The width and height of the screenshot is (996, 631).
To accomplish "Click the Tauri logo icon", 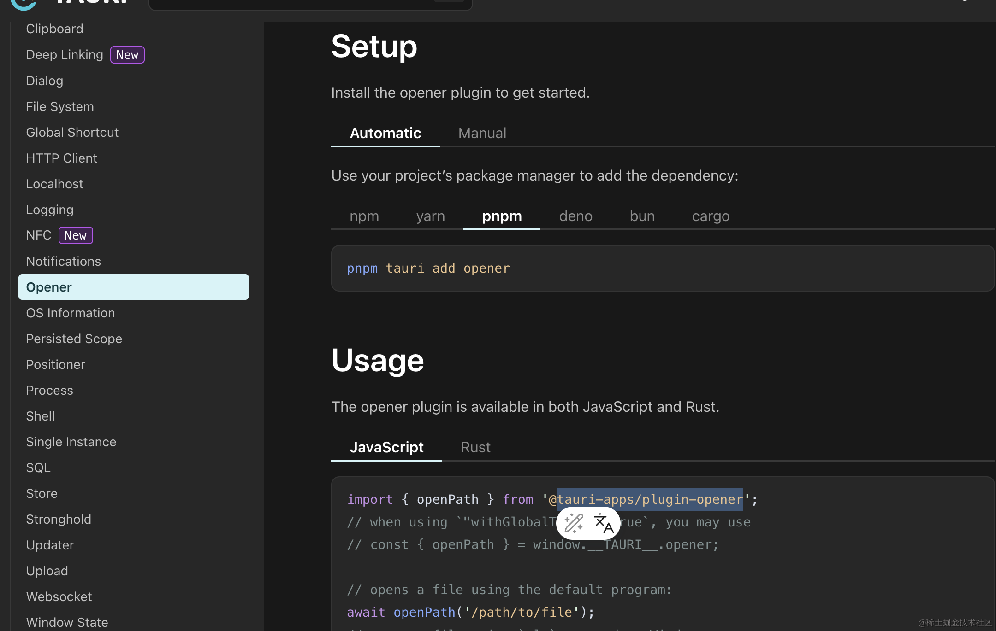I will click(x=23, y=4).
